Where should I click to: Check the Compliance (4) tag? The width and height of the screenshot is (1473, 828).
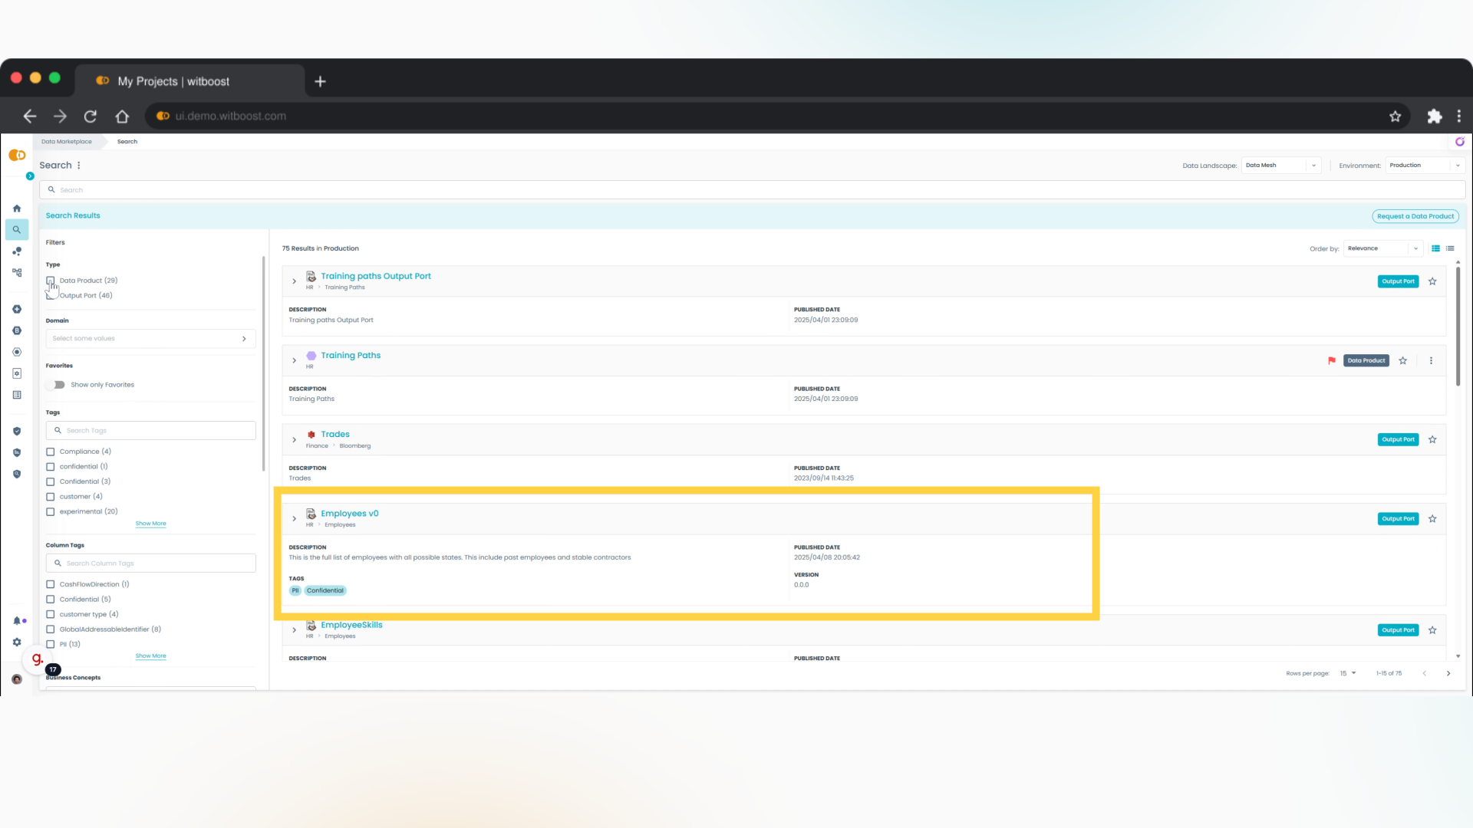point(51,452)
